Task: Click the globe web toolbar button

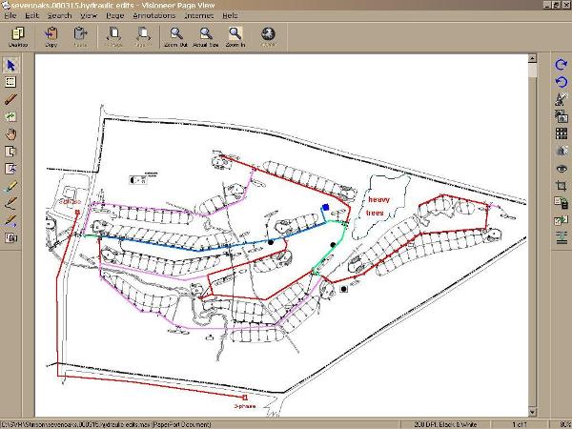Action: point(268,36)
